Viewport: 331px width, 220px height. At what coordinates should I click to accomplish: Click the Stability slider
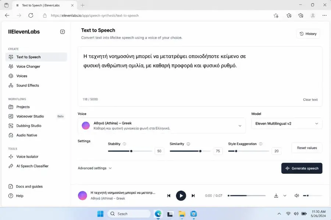tap(130, 151)
